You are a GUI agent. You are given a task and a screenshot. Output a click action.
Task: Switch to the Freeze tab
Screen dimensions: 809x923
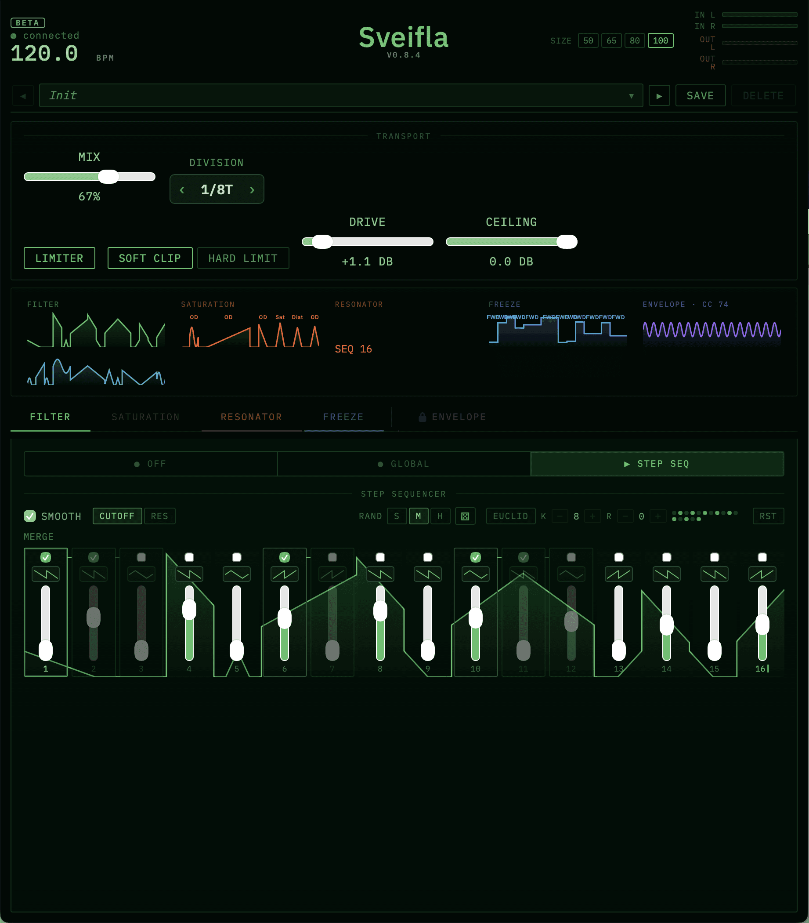[x=343, y=417]
